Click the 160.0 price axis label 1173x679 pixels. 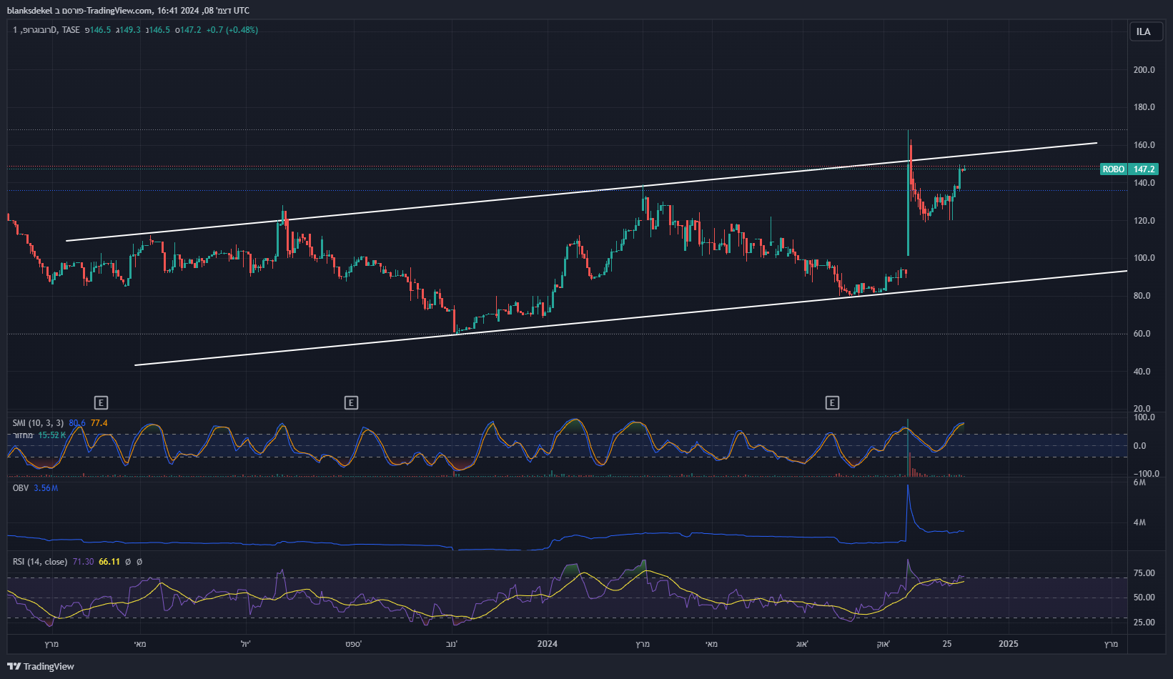1144,145
